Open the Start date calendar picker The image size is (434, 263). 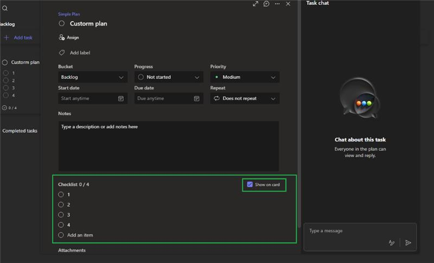[120, 98]
